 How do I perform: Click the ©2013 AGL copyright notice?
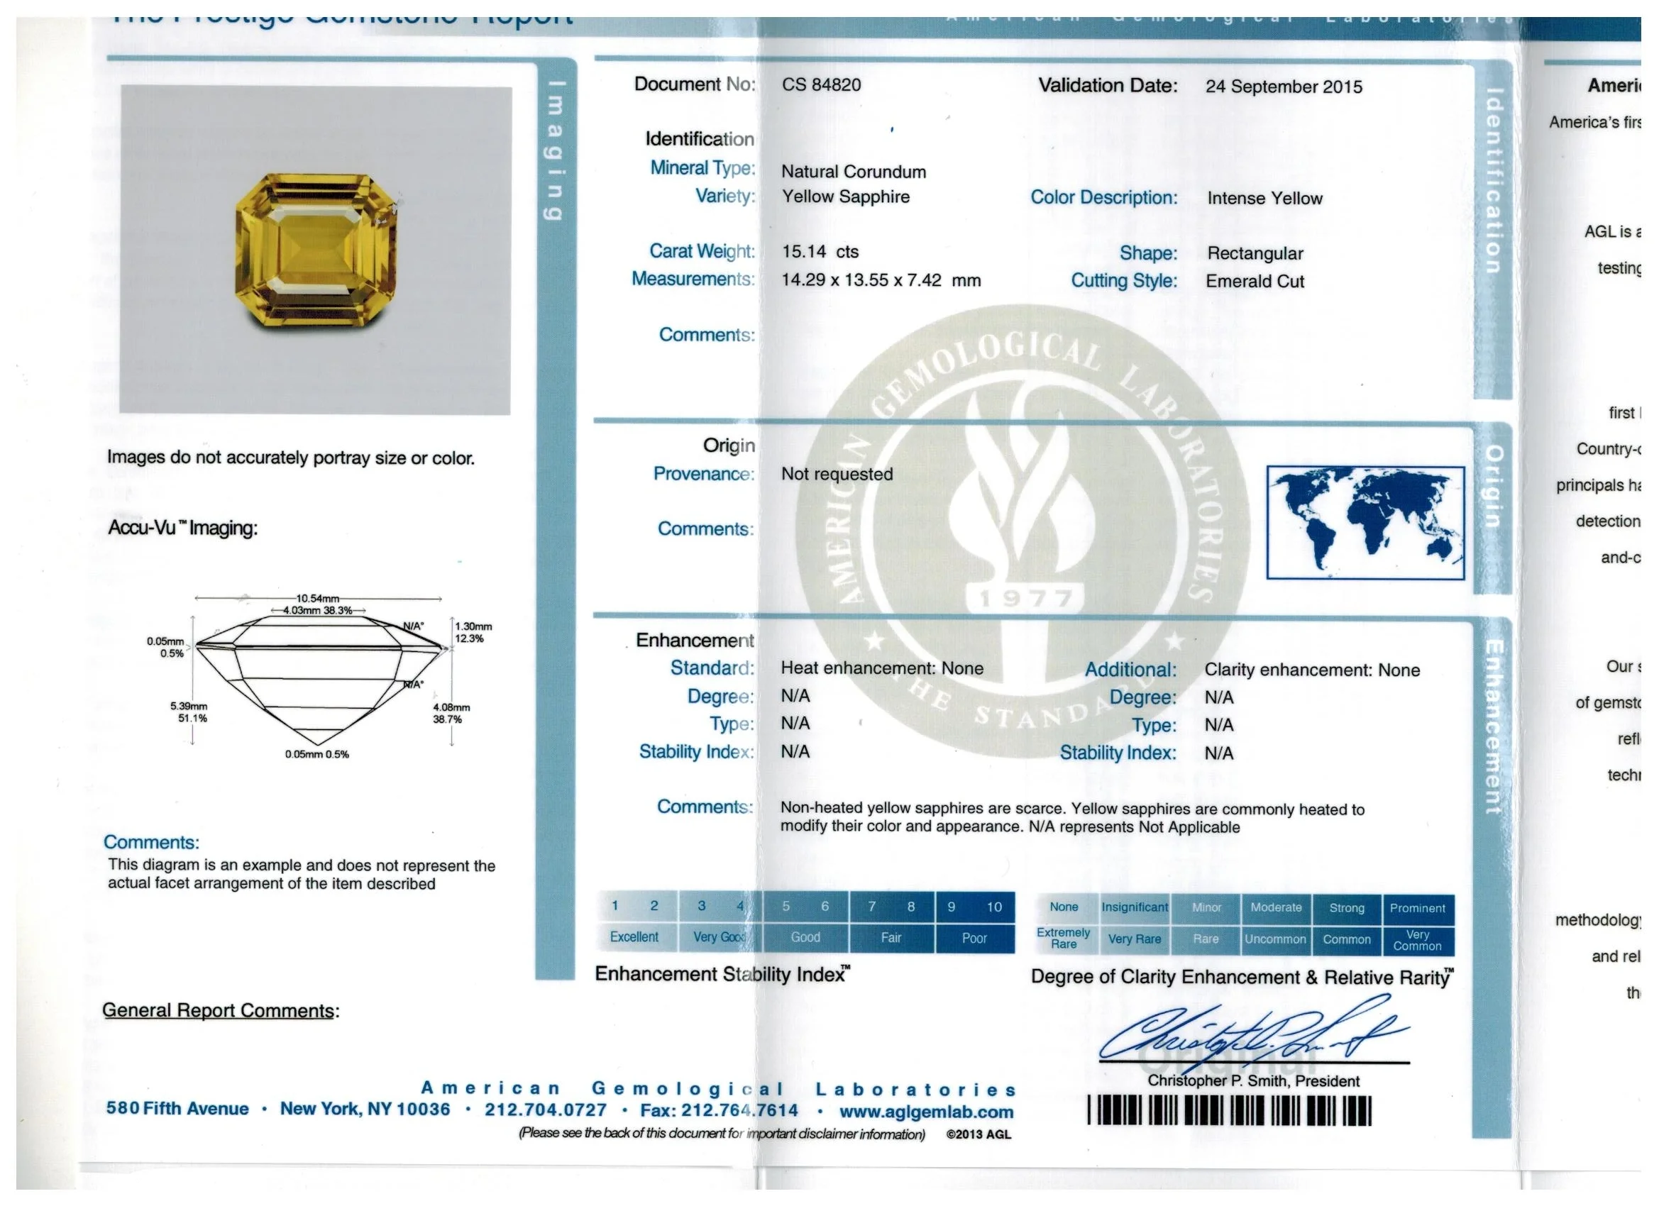pos(978,1136)
